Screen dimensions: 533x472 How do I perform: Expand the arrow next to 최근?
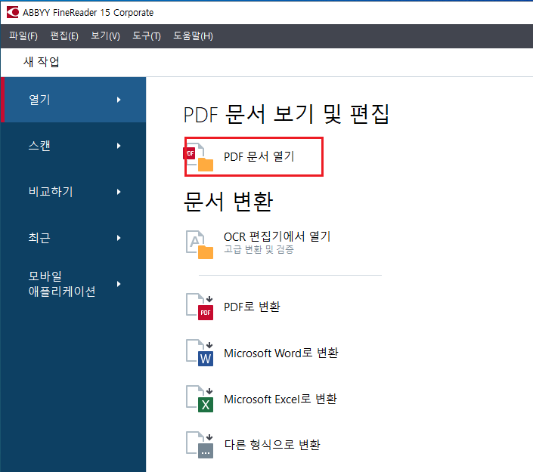point(119,238)
